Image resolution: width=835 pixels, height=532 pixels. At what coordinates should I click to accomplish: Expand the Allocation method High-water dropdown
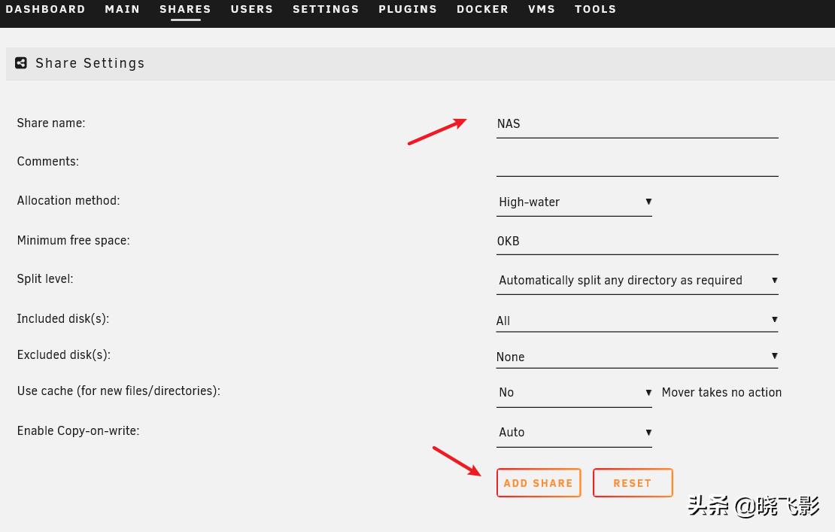[x=574, y=202]
